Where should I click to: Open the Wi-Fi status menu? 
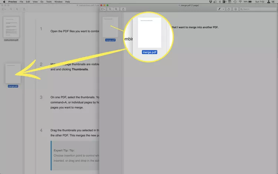240,2
